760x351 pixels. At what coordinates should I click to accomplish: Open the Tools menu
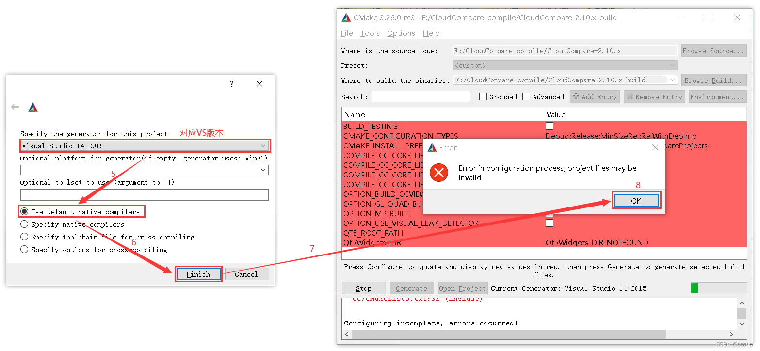[x=370, y=33]
